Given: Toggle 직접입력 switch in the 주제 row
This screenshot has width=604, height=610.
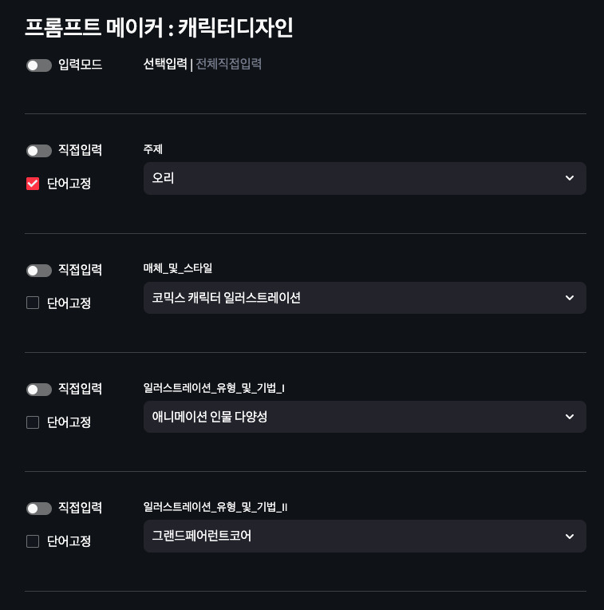Looking at the screenshot, I should [38, 151].
